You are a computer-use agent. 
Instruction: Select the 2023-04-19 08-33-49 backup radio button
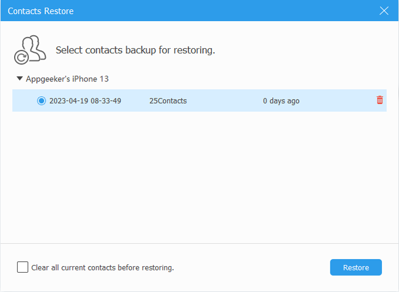click(x=41, y=101)
